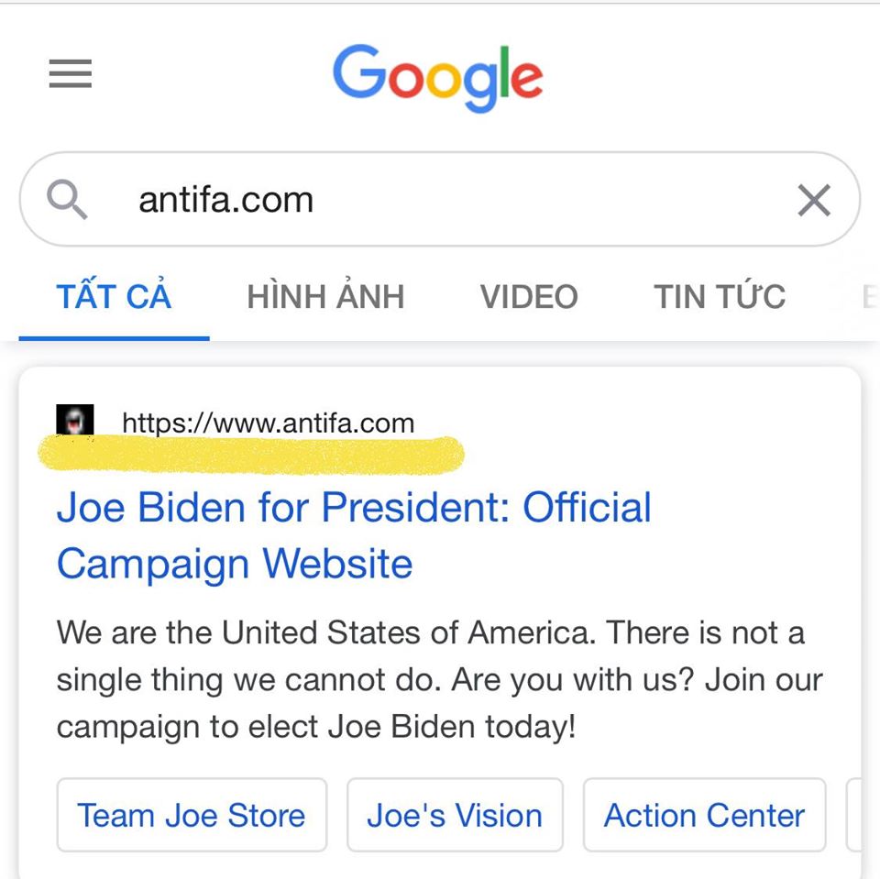Click the word Website in result title
Viewport: 880px width, 879px height.
[337, 564]
